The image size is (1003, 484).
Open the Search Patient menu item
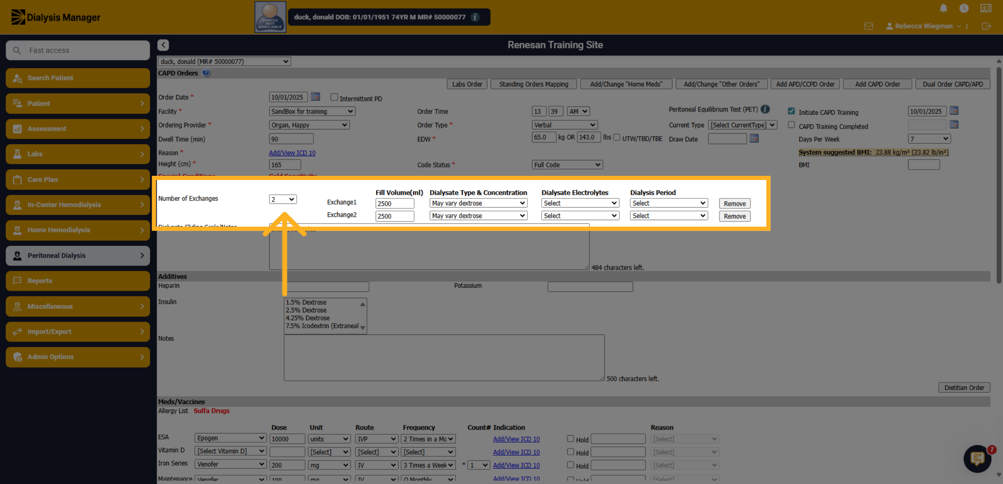[x=78, y=78]
